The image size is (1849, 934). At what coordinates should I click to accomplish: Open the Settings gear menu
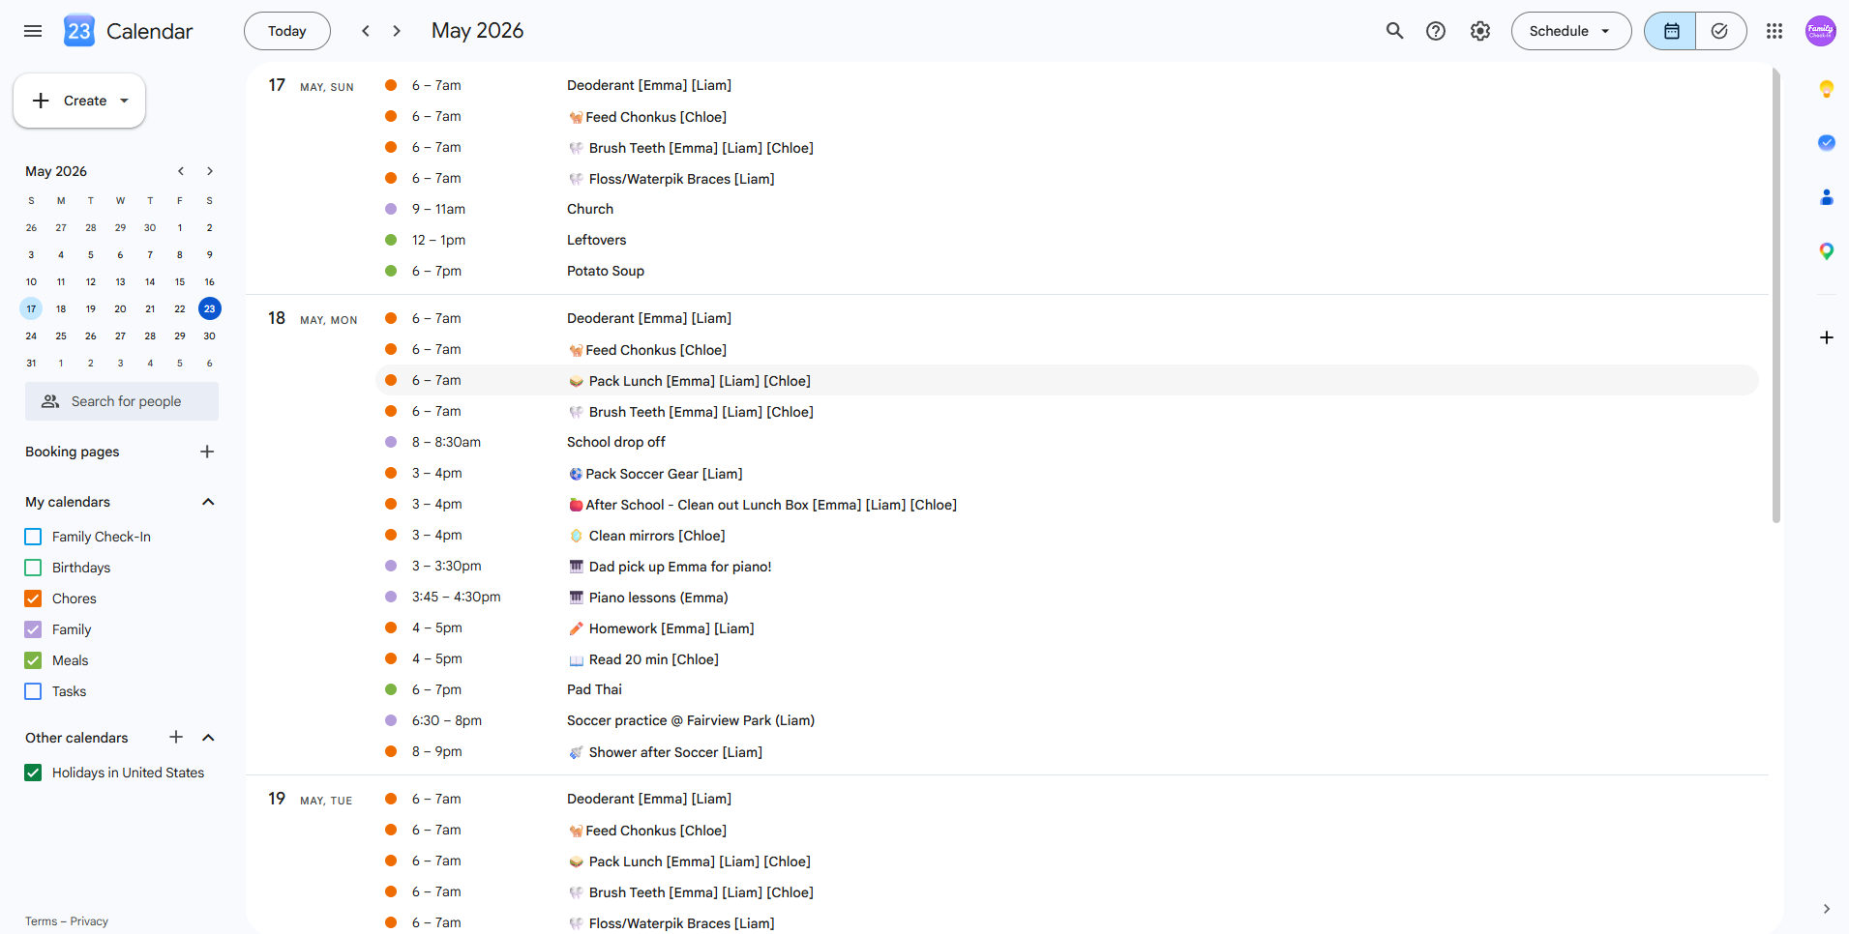point(1480,31)
